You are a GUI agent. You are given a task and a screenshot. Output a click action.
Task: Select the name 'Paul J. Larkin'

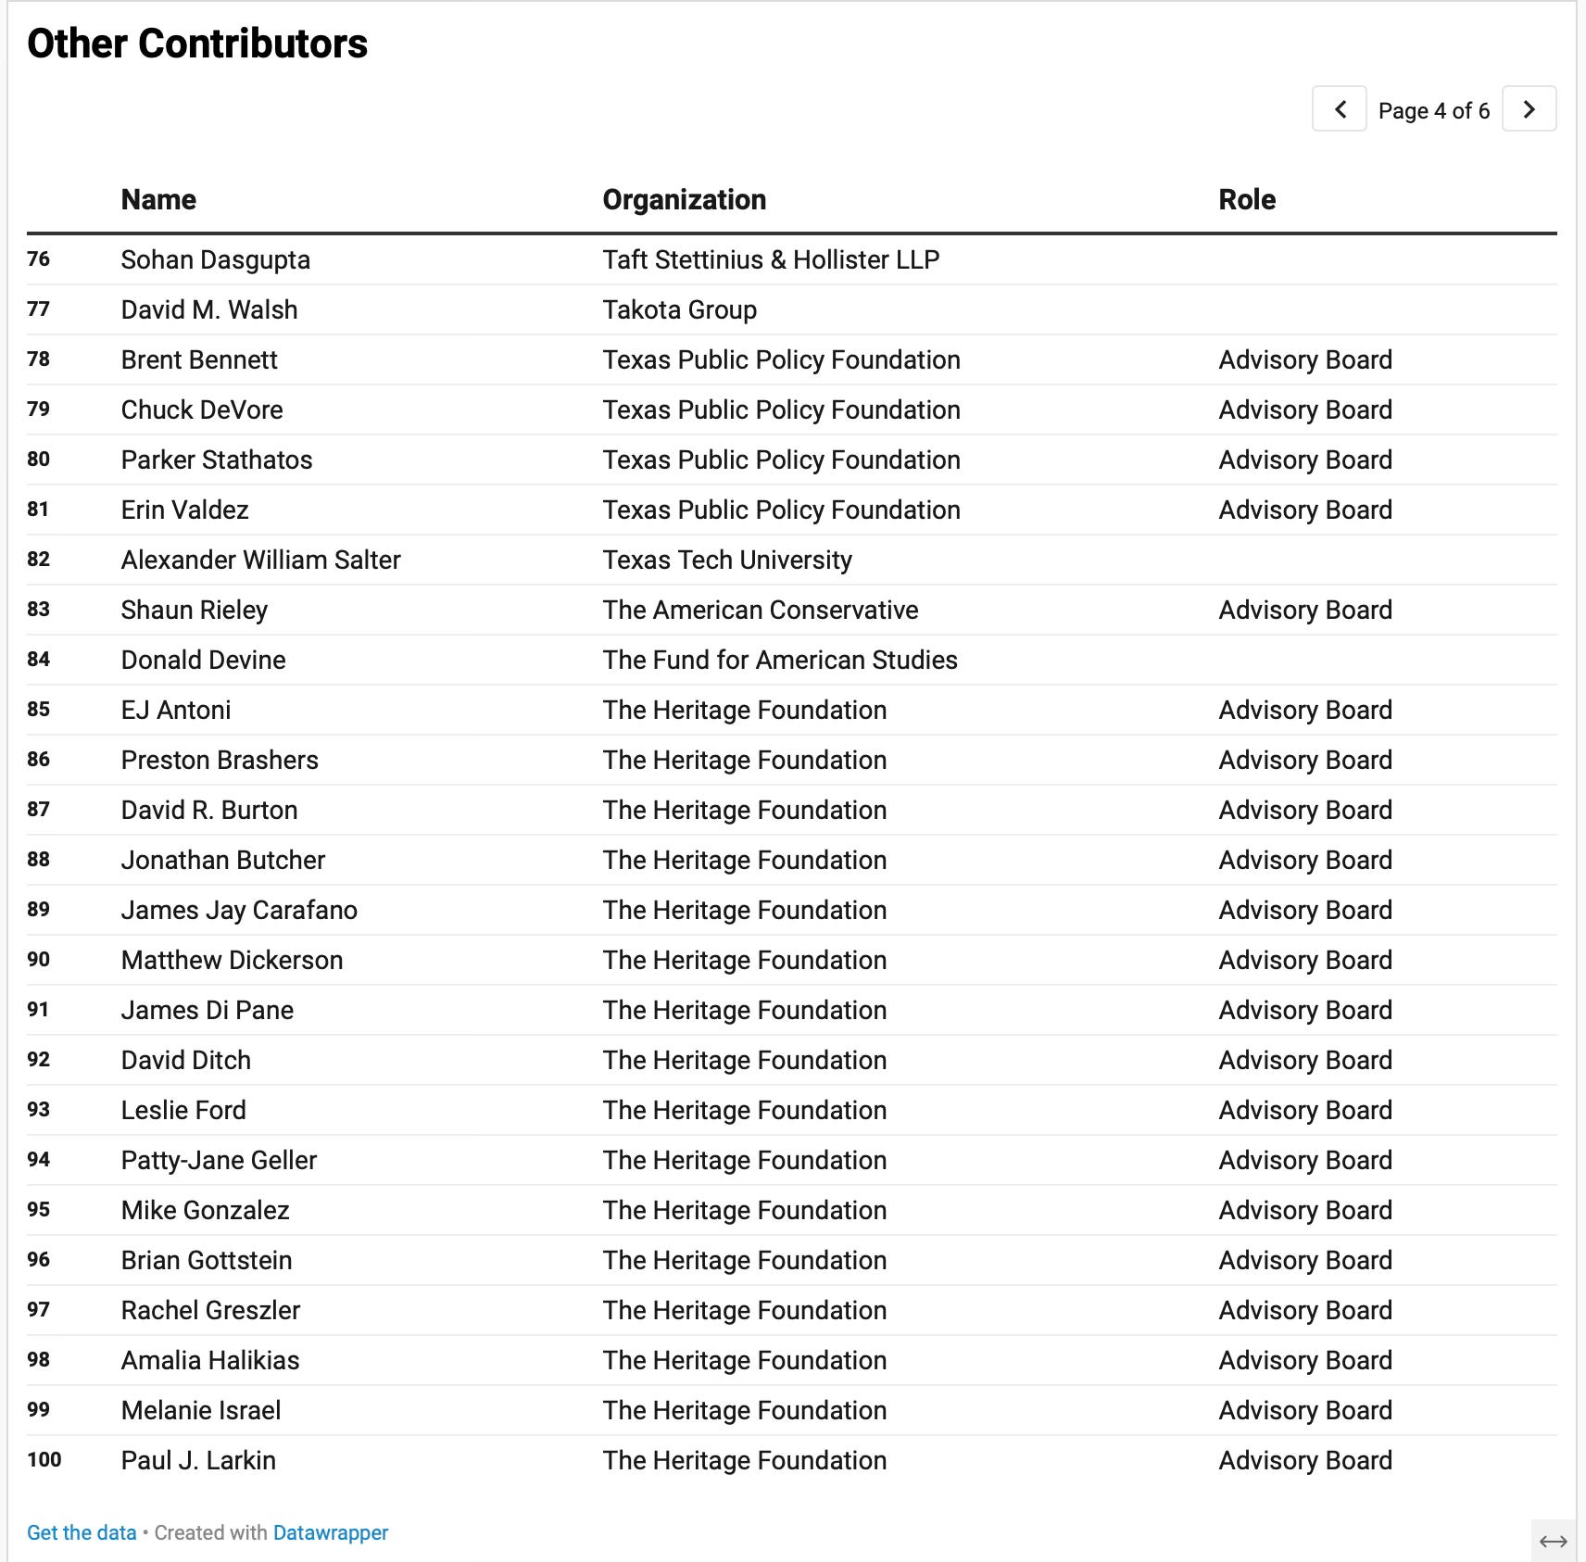pos(198,1460)
